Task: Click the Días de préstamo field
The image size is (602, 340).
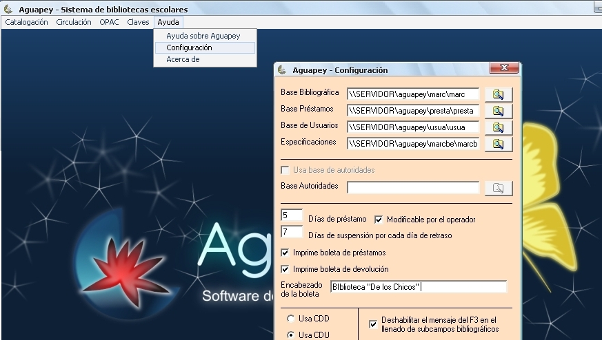Action: click(292, 216)
